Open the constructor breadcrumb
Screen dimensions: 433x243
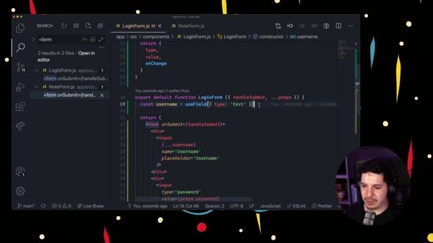click(268, 36)
